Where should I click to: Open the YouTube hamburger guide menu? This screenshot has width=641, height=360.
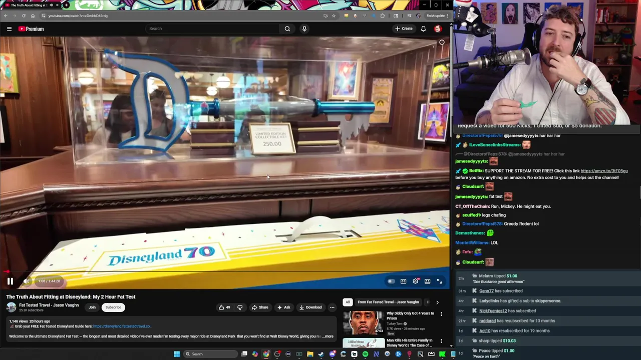pos(9,28)
